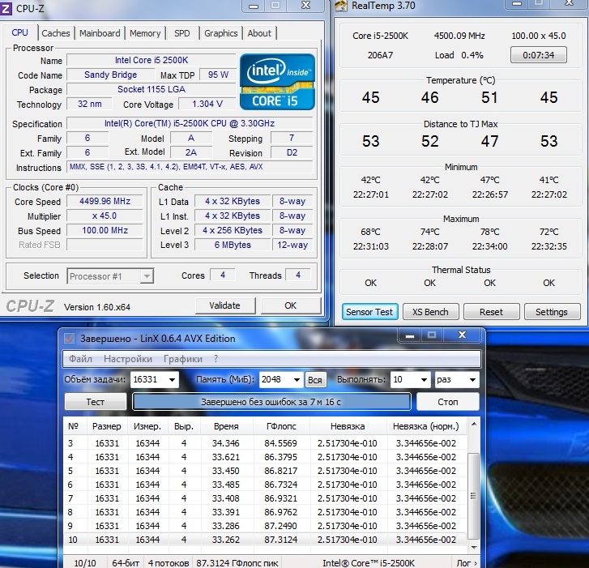The width and height of the screenshot is (589, 568).
Task: Minimize the RealTemp window
Action: 517,4
